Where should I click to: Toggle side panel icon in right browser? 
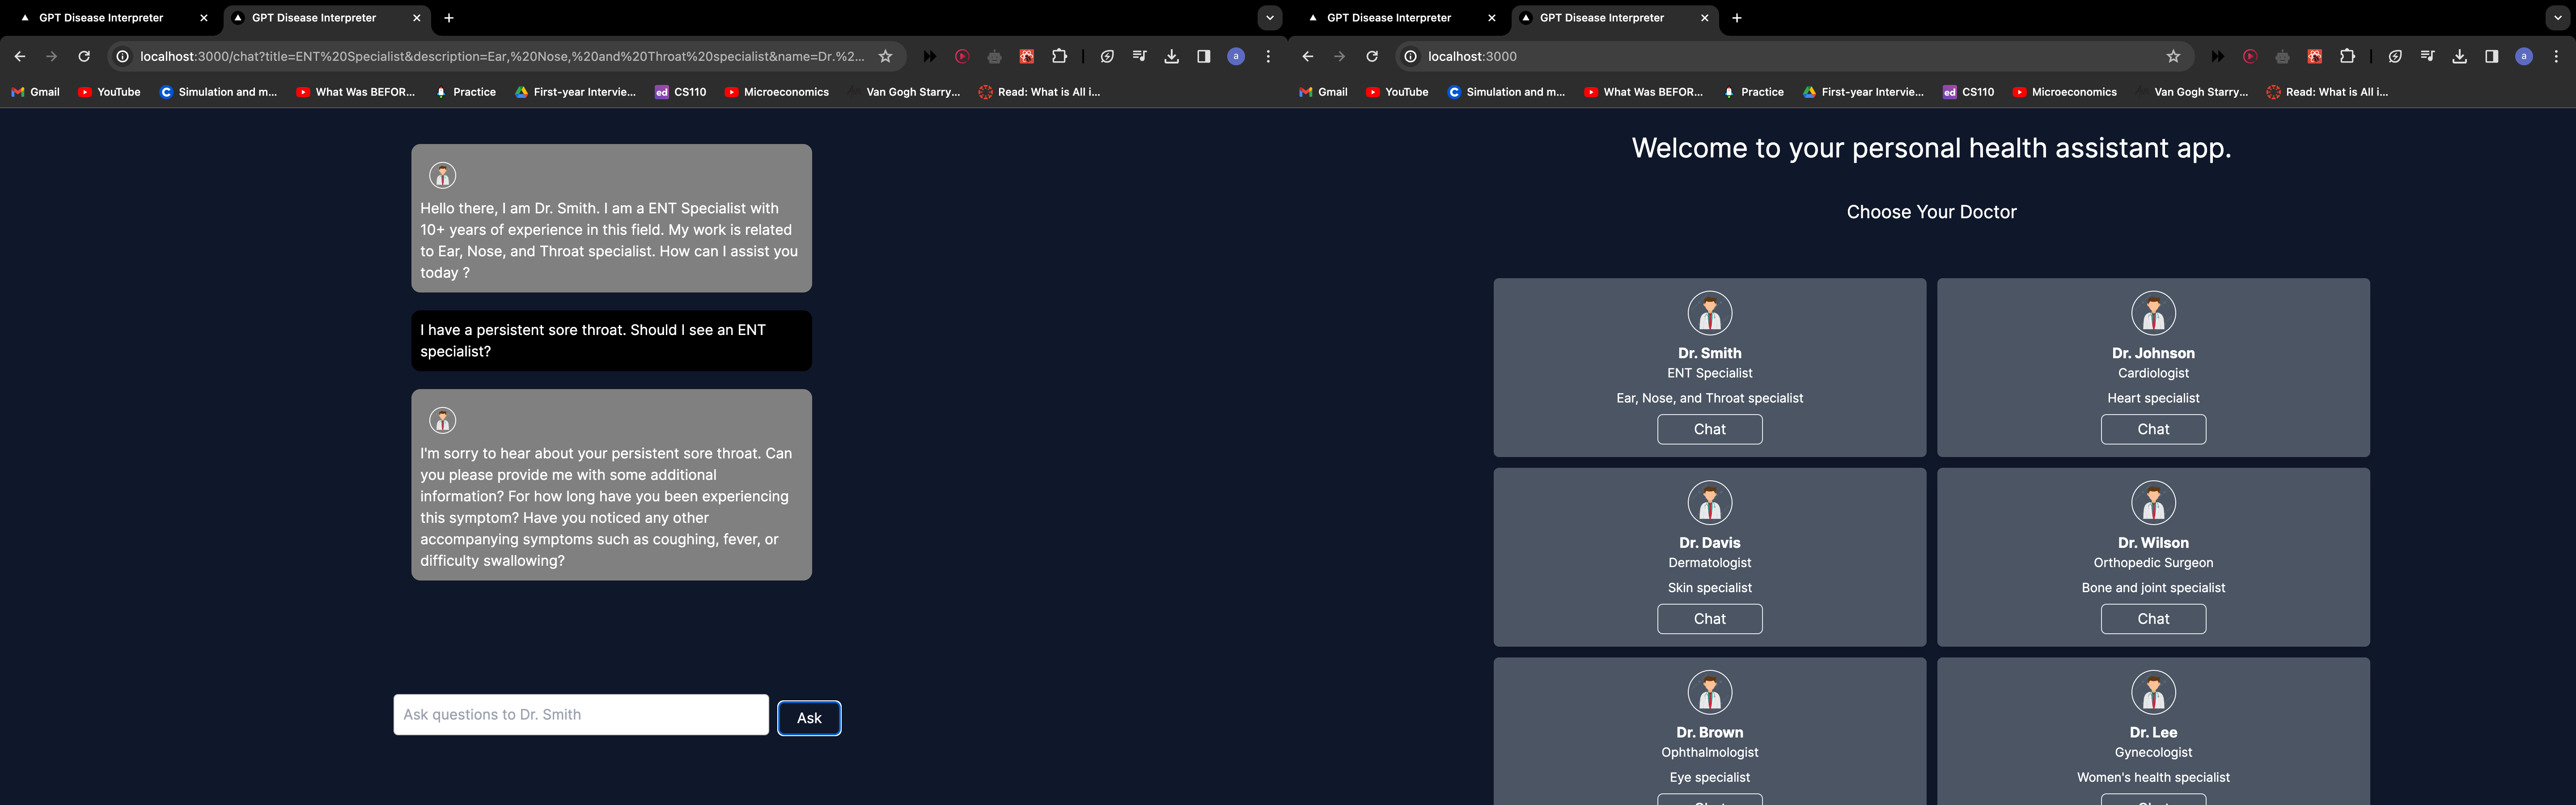(2491, 57)
